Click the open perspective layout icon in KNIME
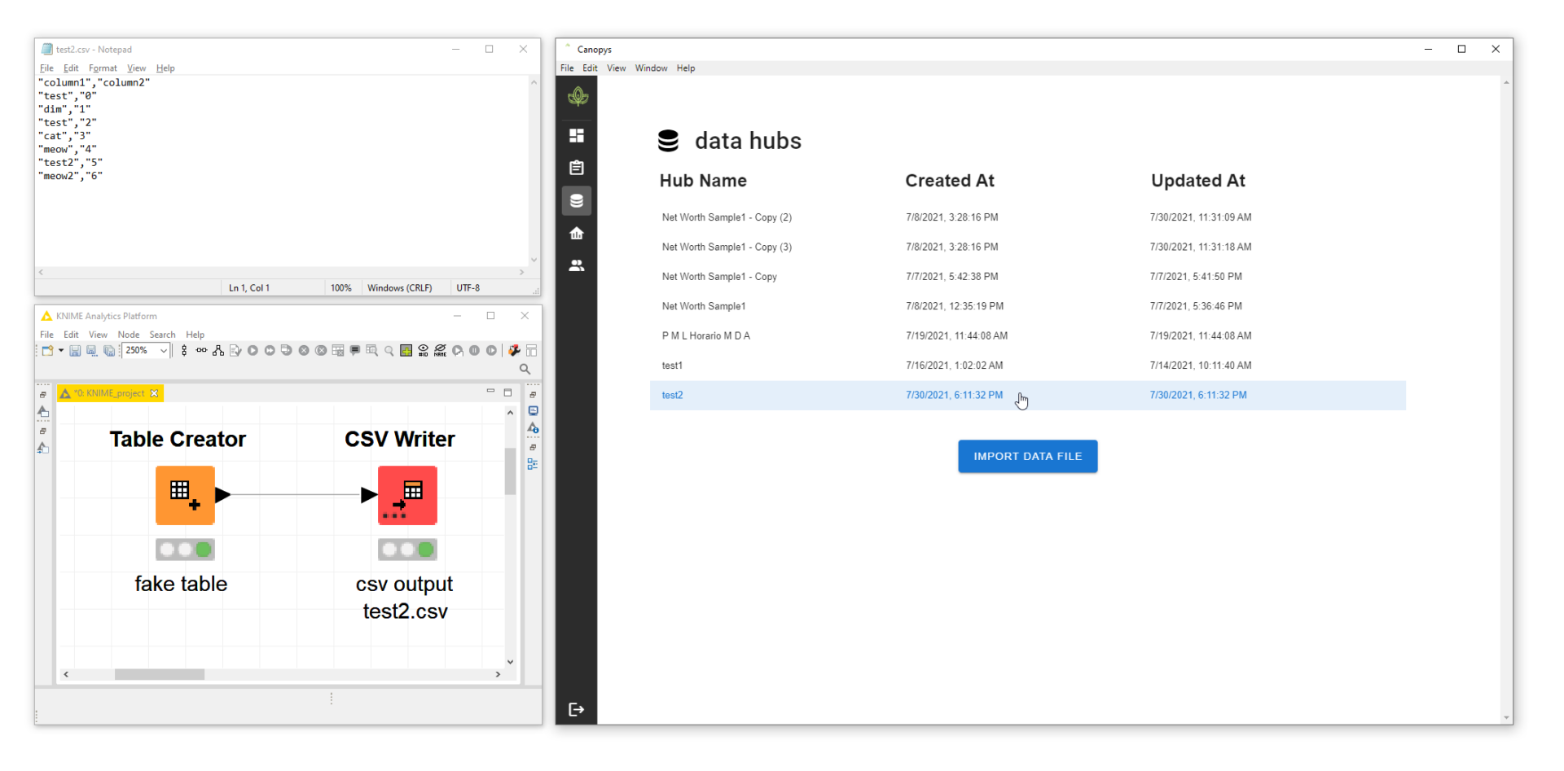1564x771 pixels. coord(531,351)
